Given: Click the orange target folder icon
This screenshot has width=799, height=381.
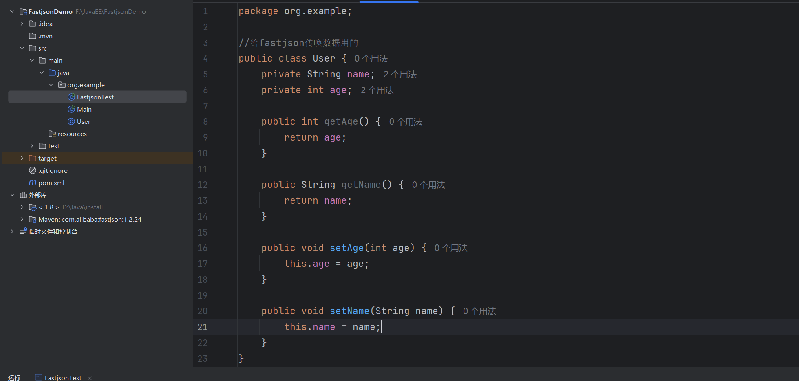Looking at the screenshot, I should (33, 158).
